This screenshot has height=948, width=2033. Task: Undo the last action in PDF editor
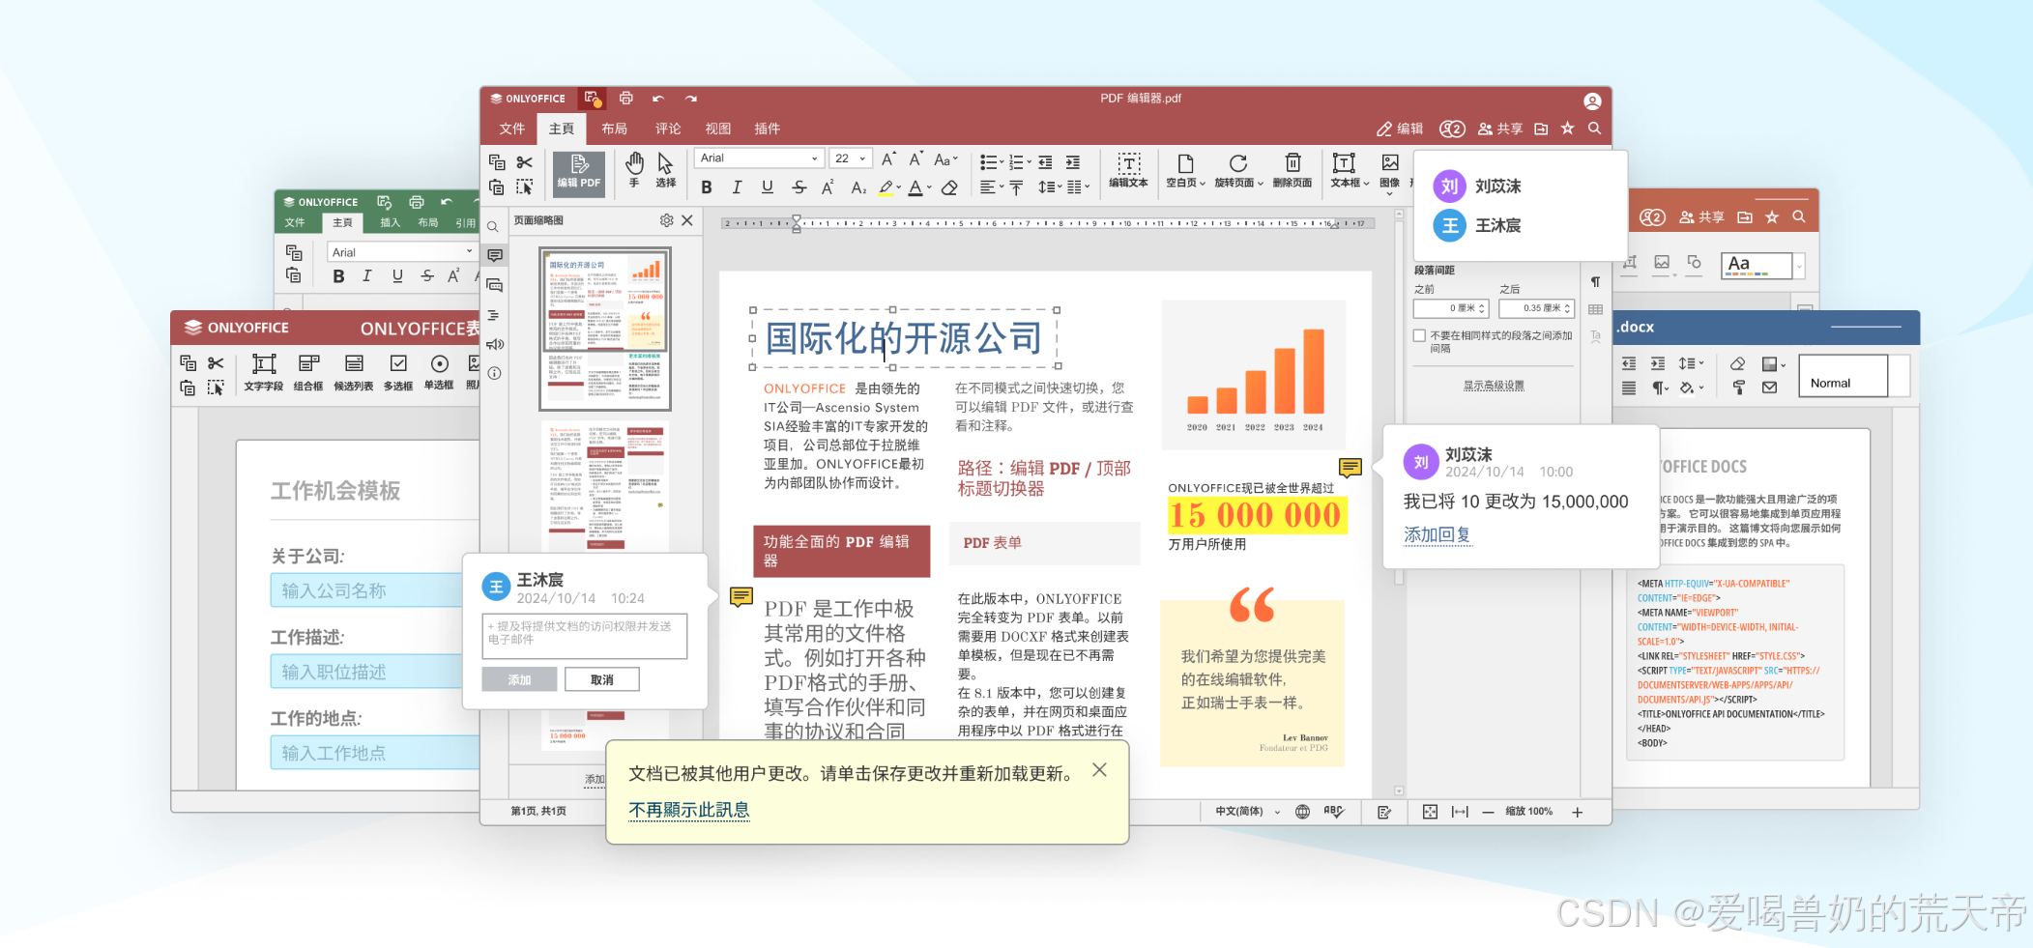pyautogui.click(x=658, y=99)
